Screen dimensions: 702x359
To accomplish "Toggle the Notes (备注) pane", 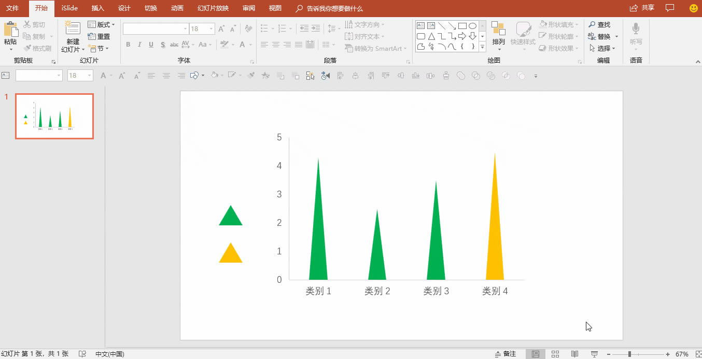I will 506,354.
